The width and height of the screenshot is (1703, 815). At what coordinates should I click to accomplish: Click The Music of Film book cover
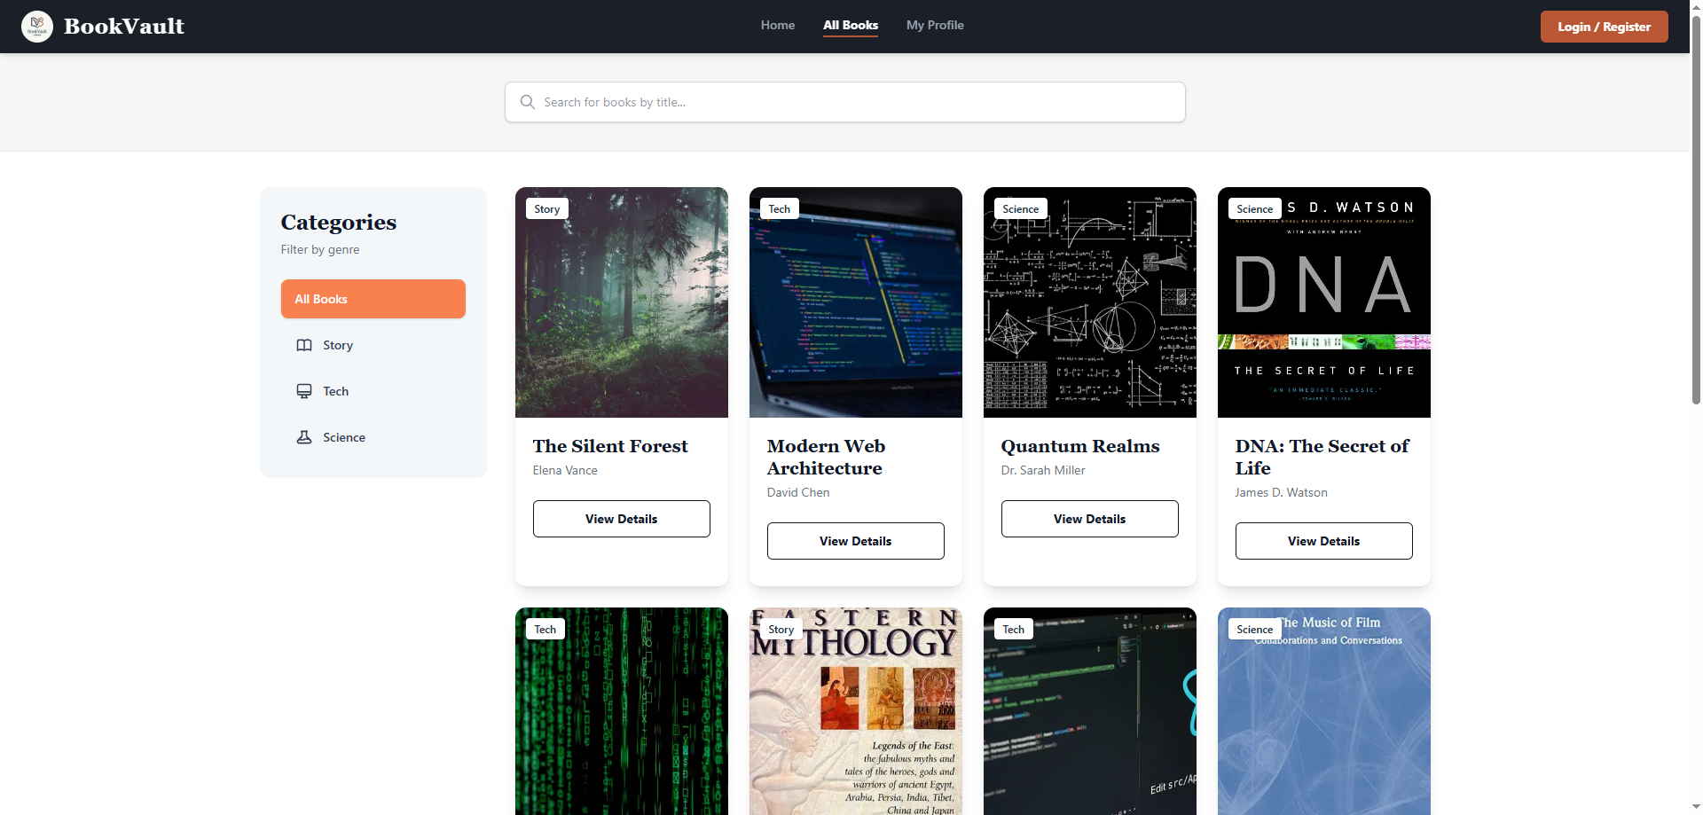tap(1324, 711)
